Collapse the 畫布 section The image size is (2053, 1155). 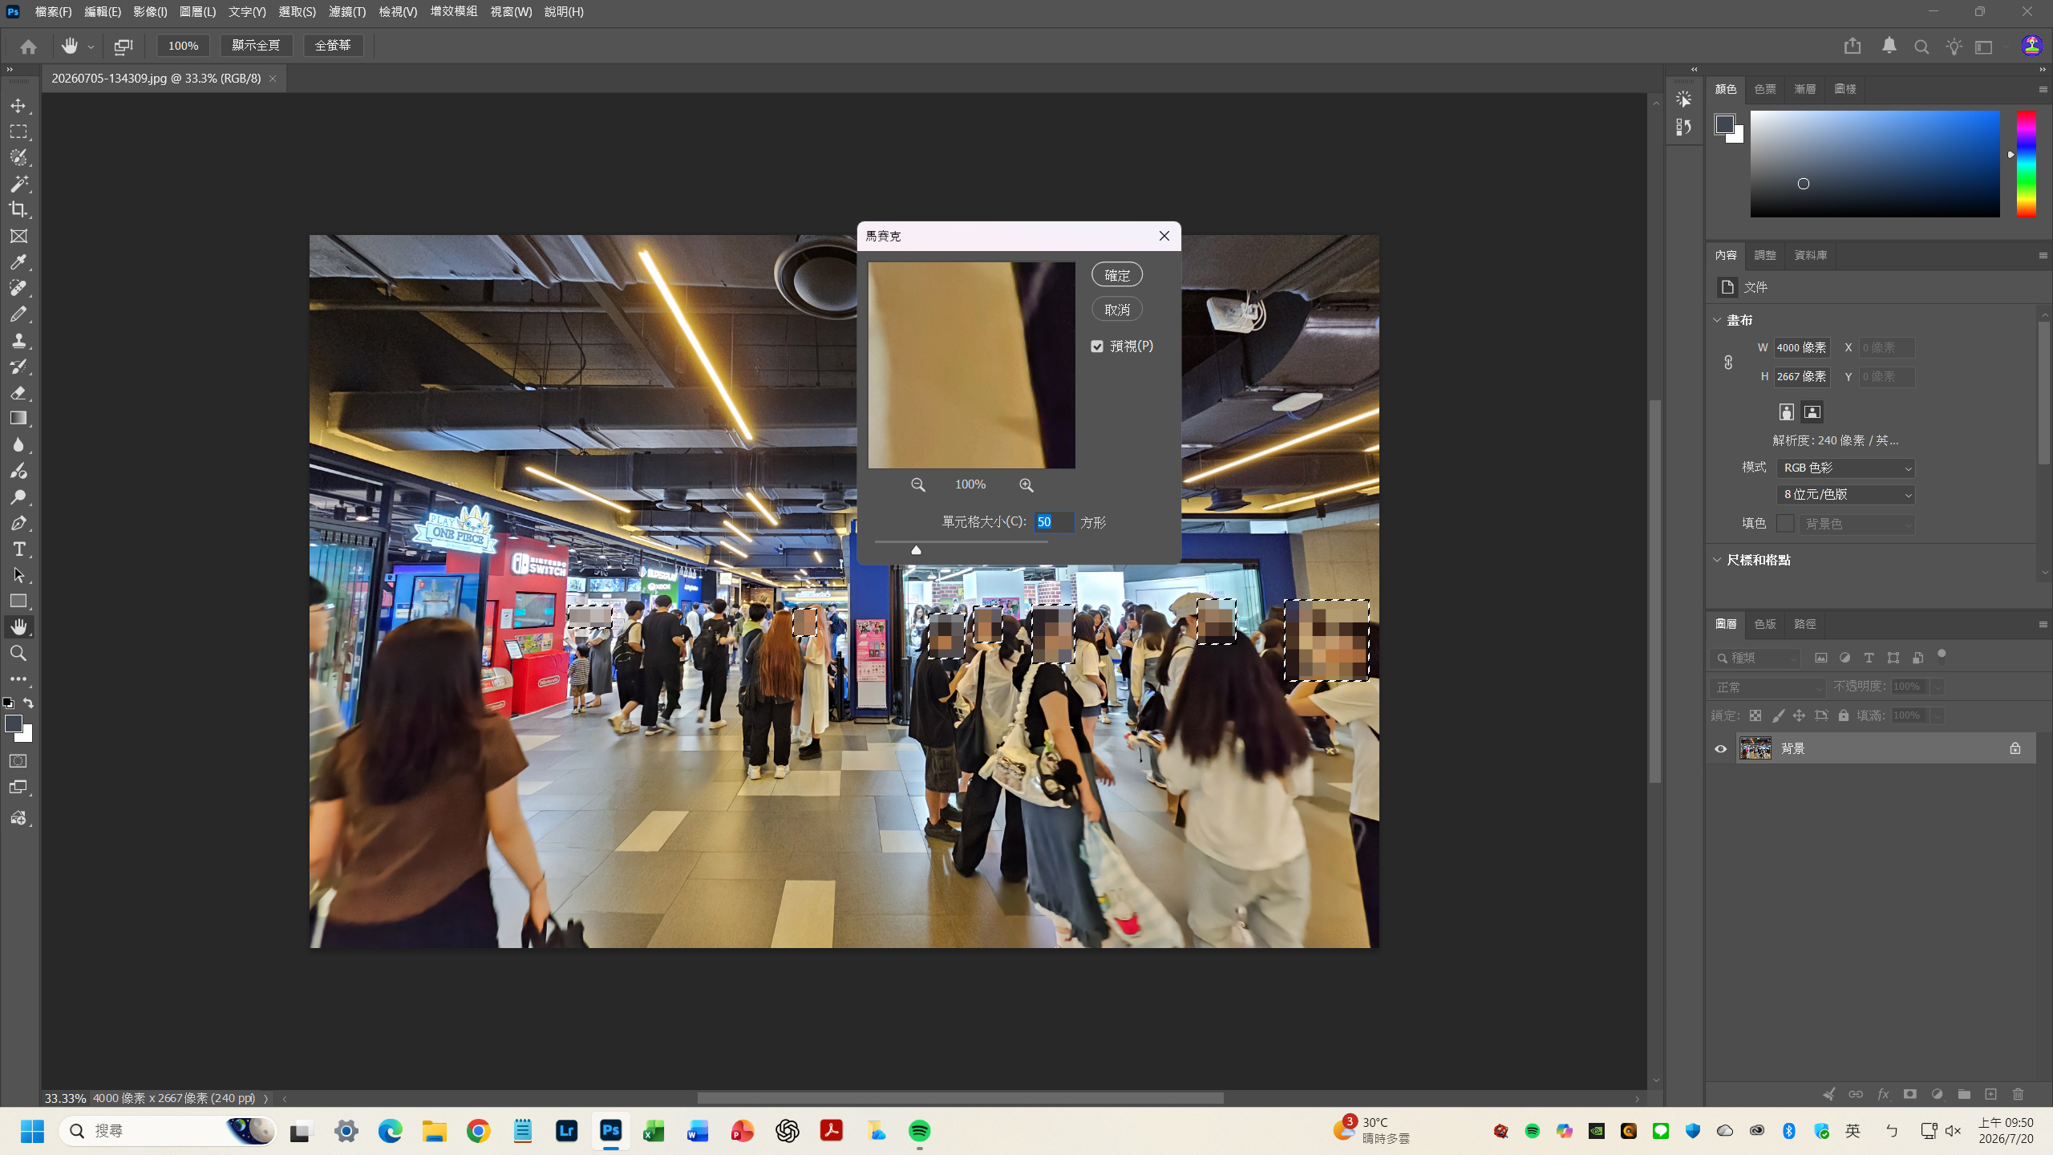pos(1717,320)
